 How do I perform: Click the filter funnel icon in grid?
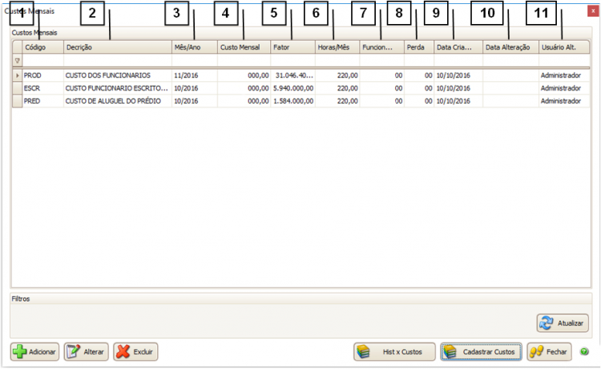(x=17, y=61)
